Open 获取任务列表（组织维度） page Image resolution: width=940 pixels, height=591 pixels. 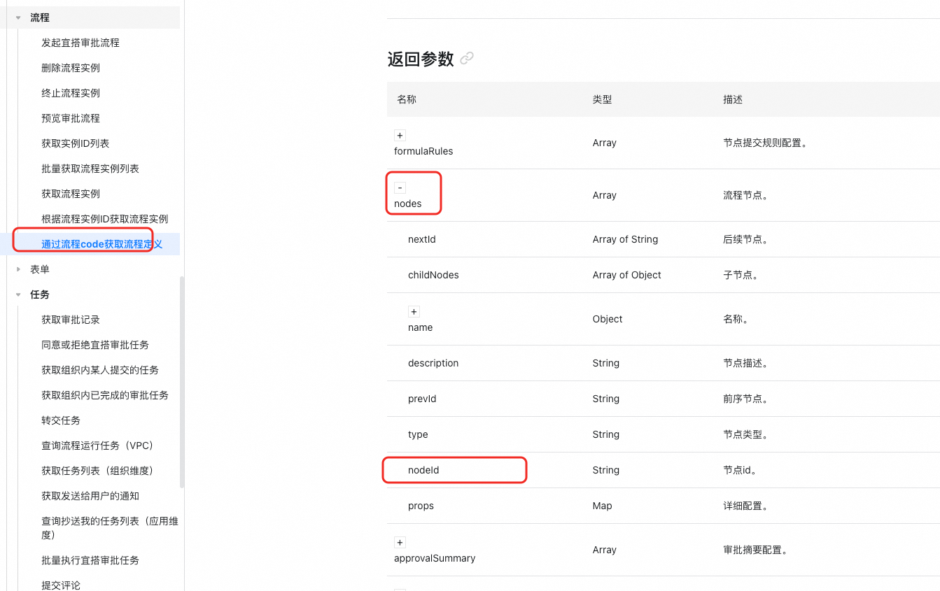pos(97,471)
